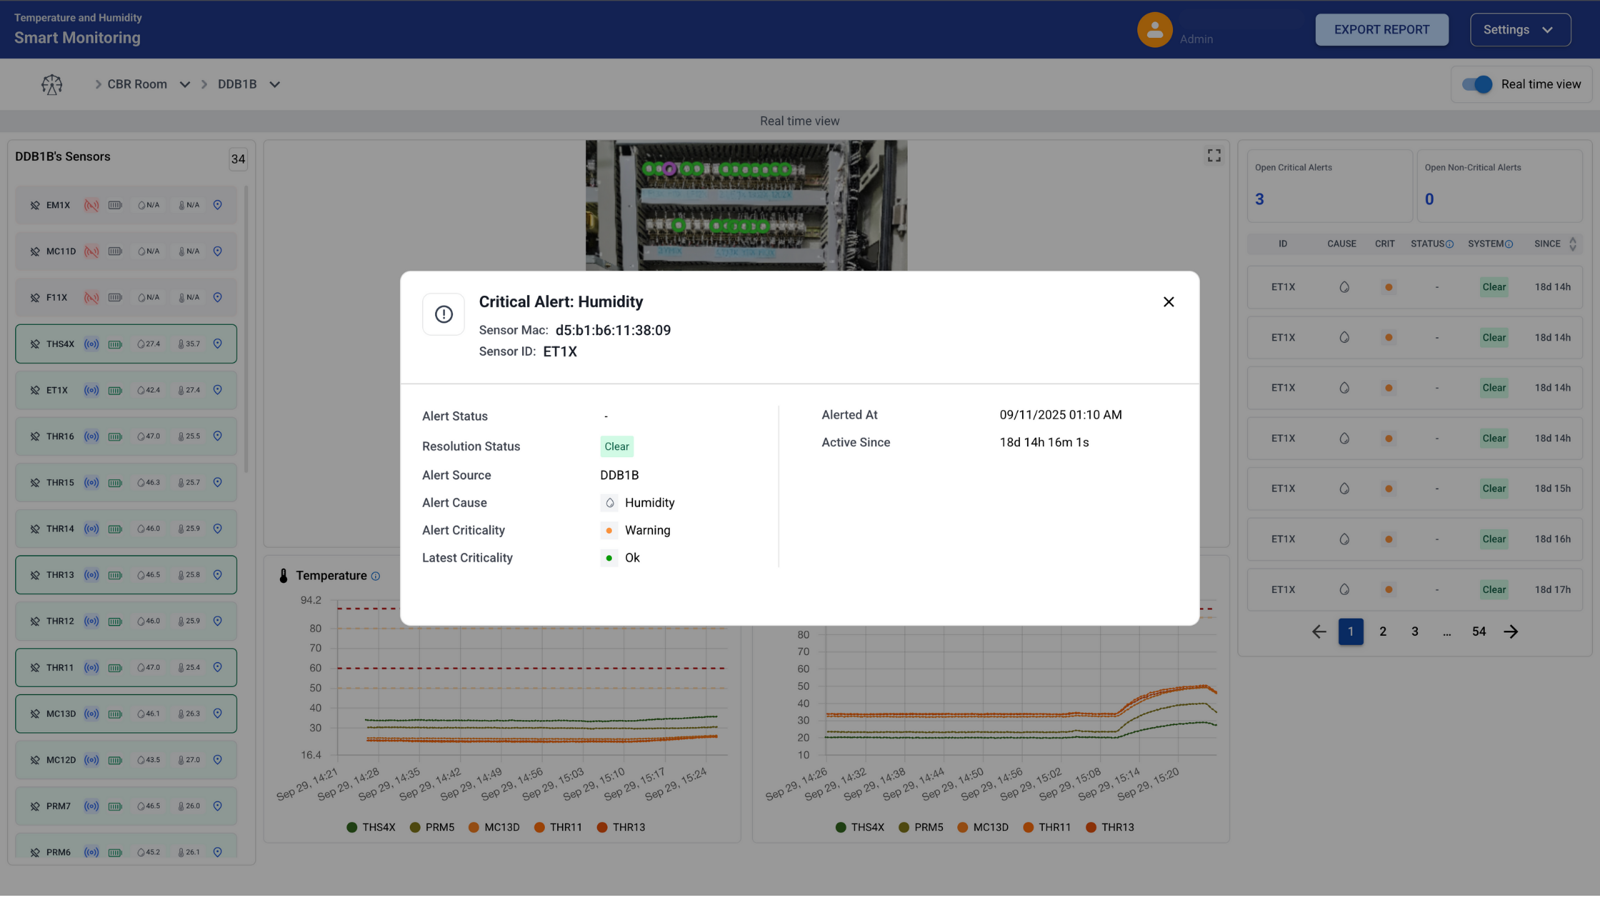Screen dimensions: 1600x900
Task: Click the Clear resolution status badge in dialog
Action: (x=616, y=446)
